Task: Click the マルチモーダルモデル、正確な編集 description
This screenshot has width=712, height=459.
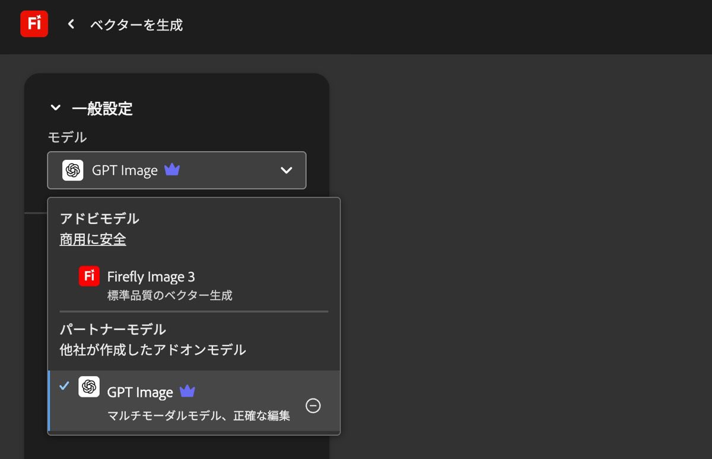Action: point(199,416)
